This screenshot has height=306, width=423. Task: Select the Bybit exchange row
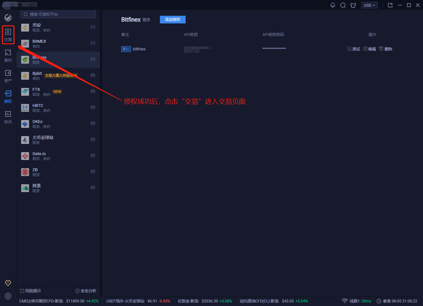58,76
